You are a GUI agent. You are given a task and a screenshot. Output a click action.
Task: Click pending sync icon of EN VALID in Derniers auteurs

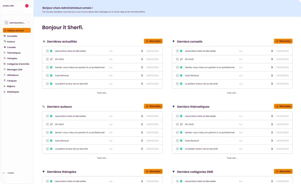(51, 124)
